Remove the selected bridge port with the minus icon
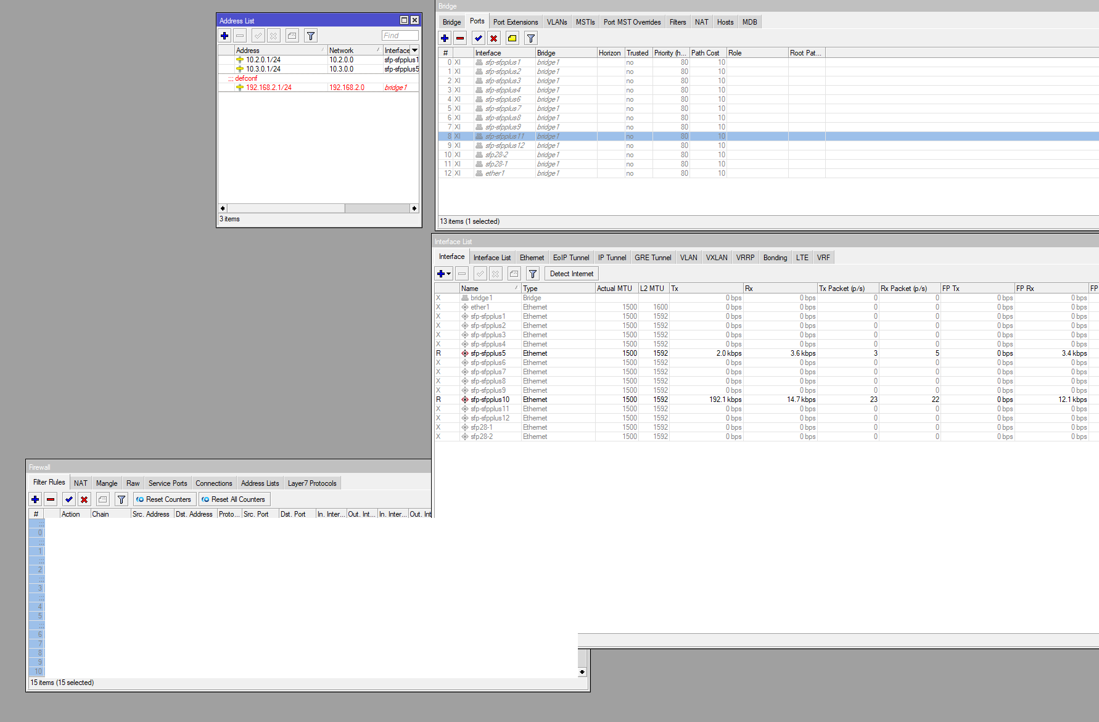The width and height of the screenshot is (1099, 722). [460, 38]
